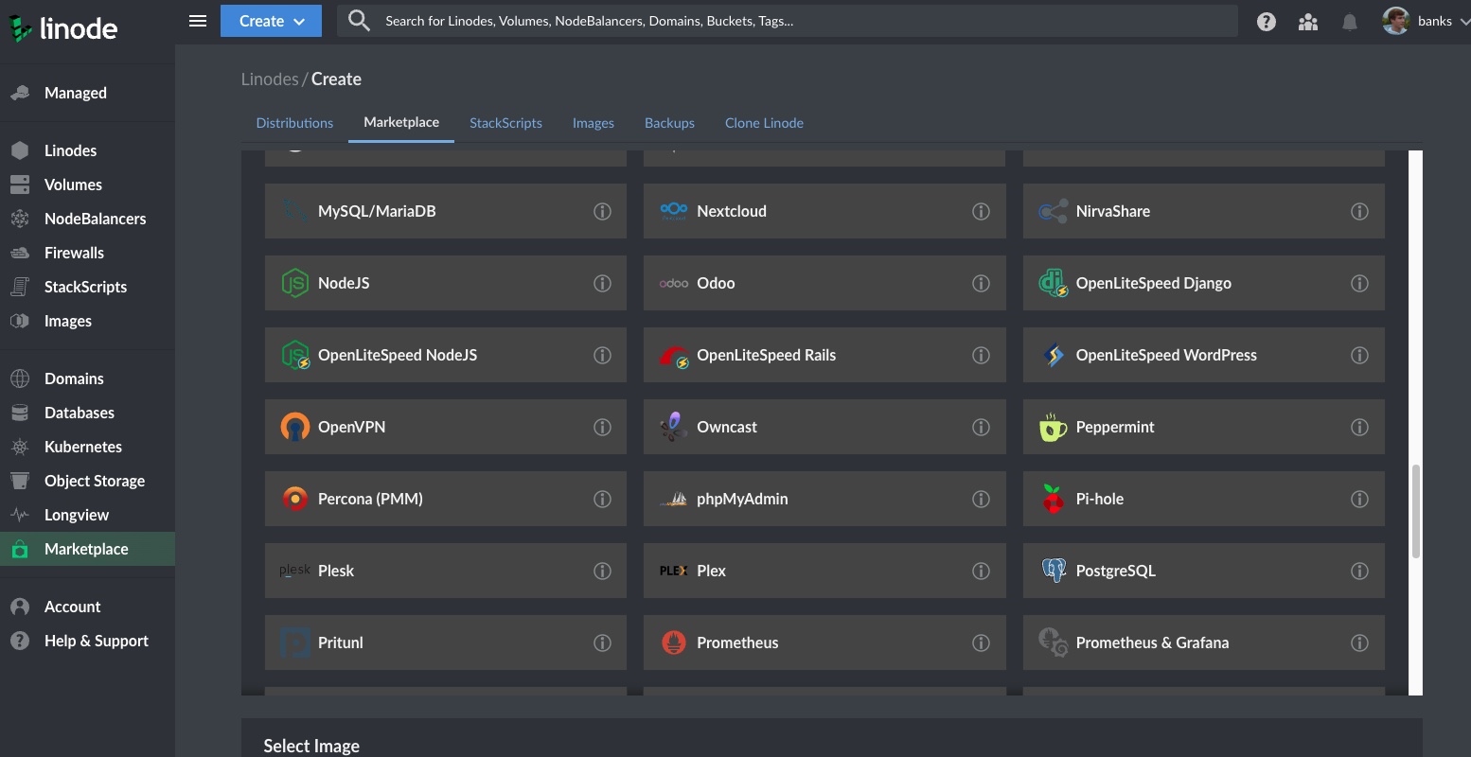Image resolution: width=1471 pixels, height=757 pixels.
Task: Open Images in the sidebar
Action: coord(87,321)
